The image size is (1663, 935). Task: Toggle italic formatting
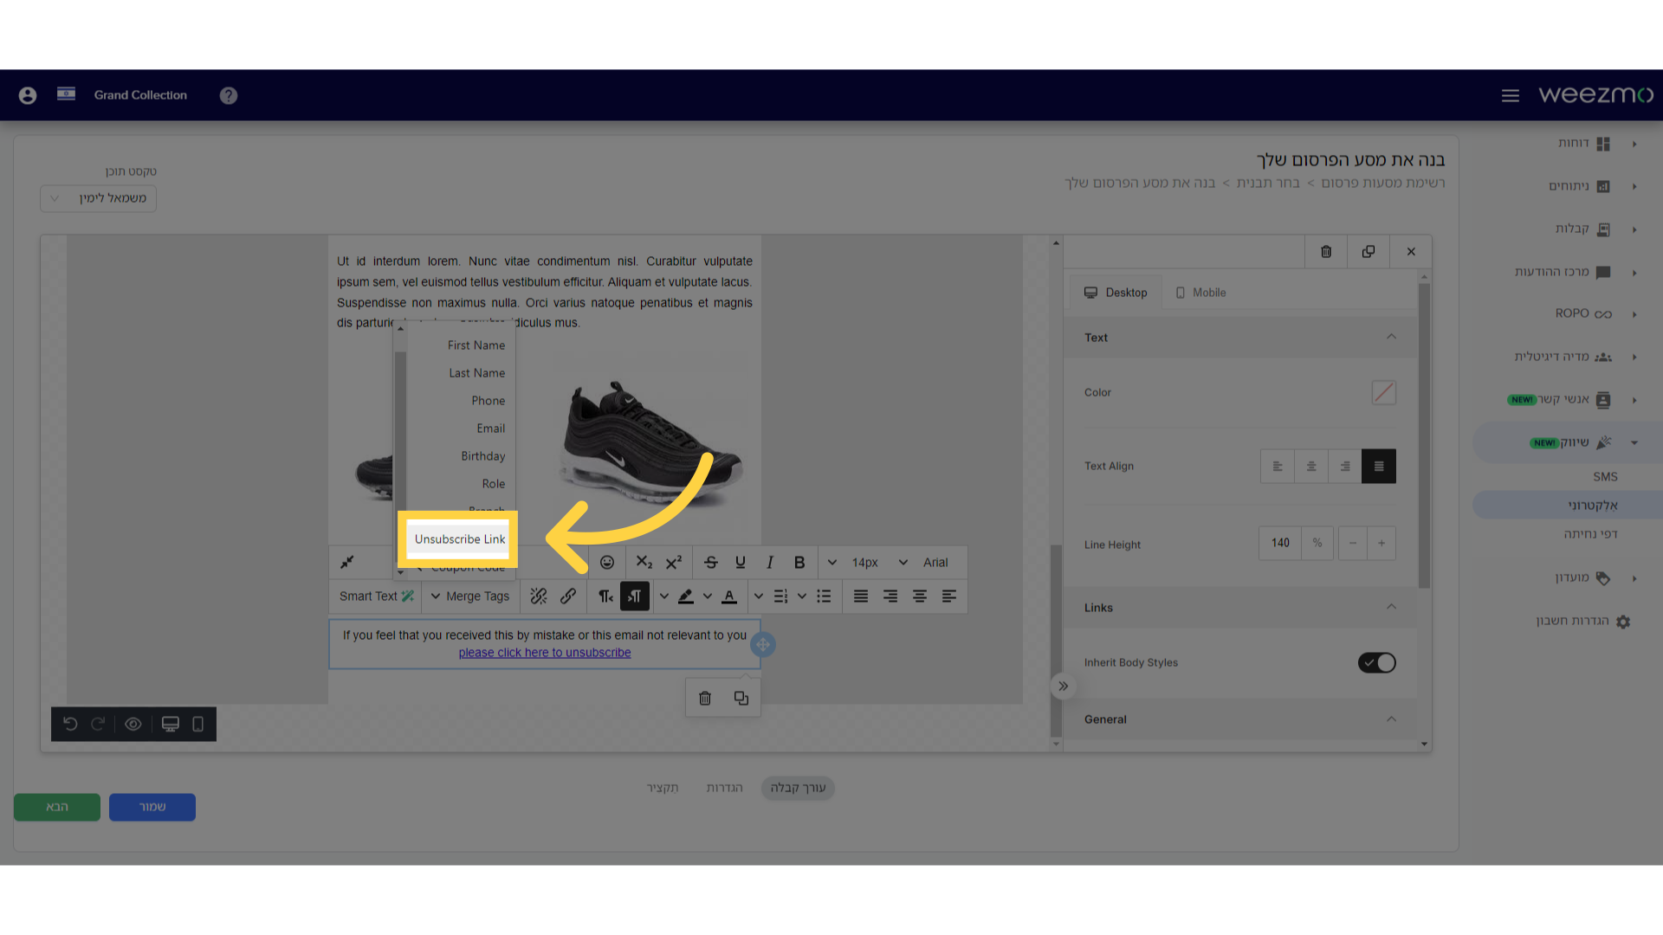coord(770,563)
